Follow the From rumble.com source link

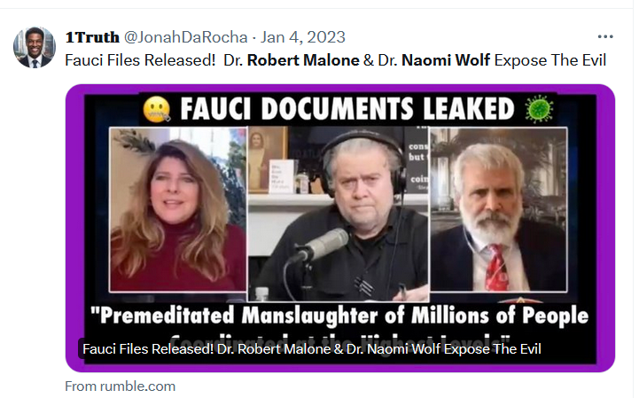121,386
